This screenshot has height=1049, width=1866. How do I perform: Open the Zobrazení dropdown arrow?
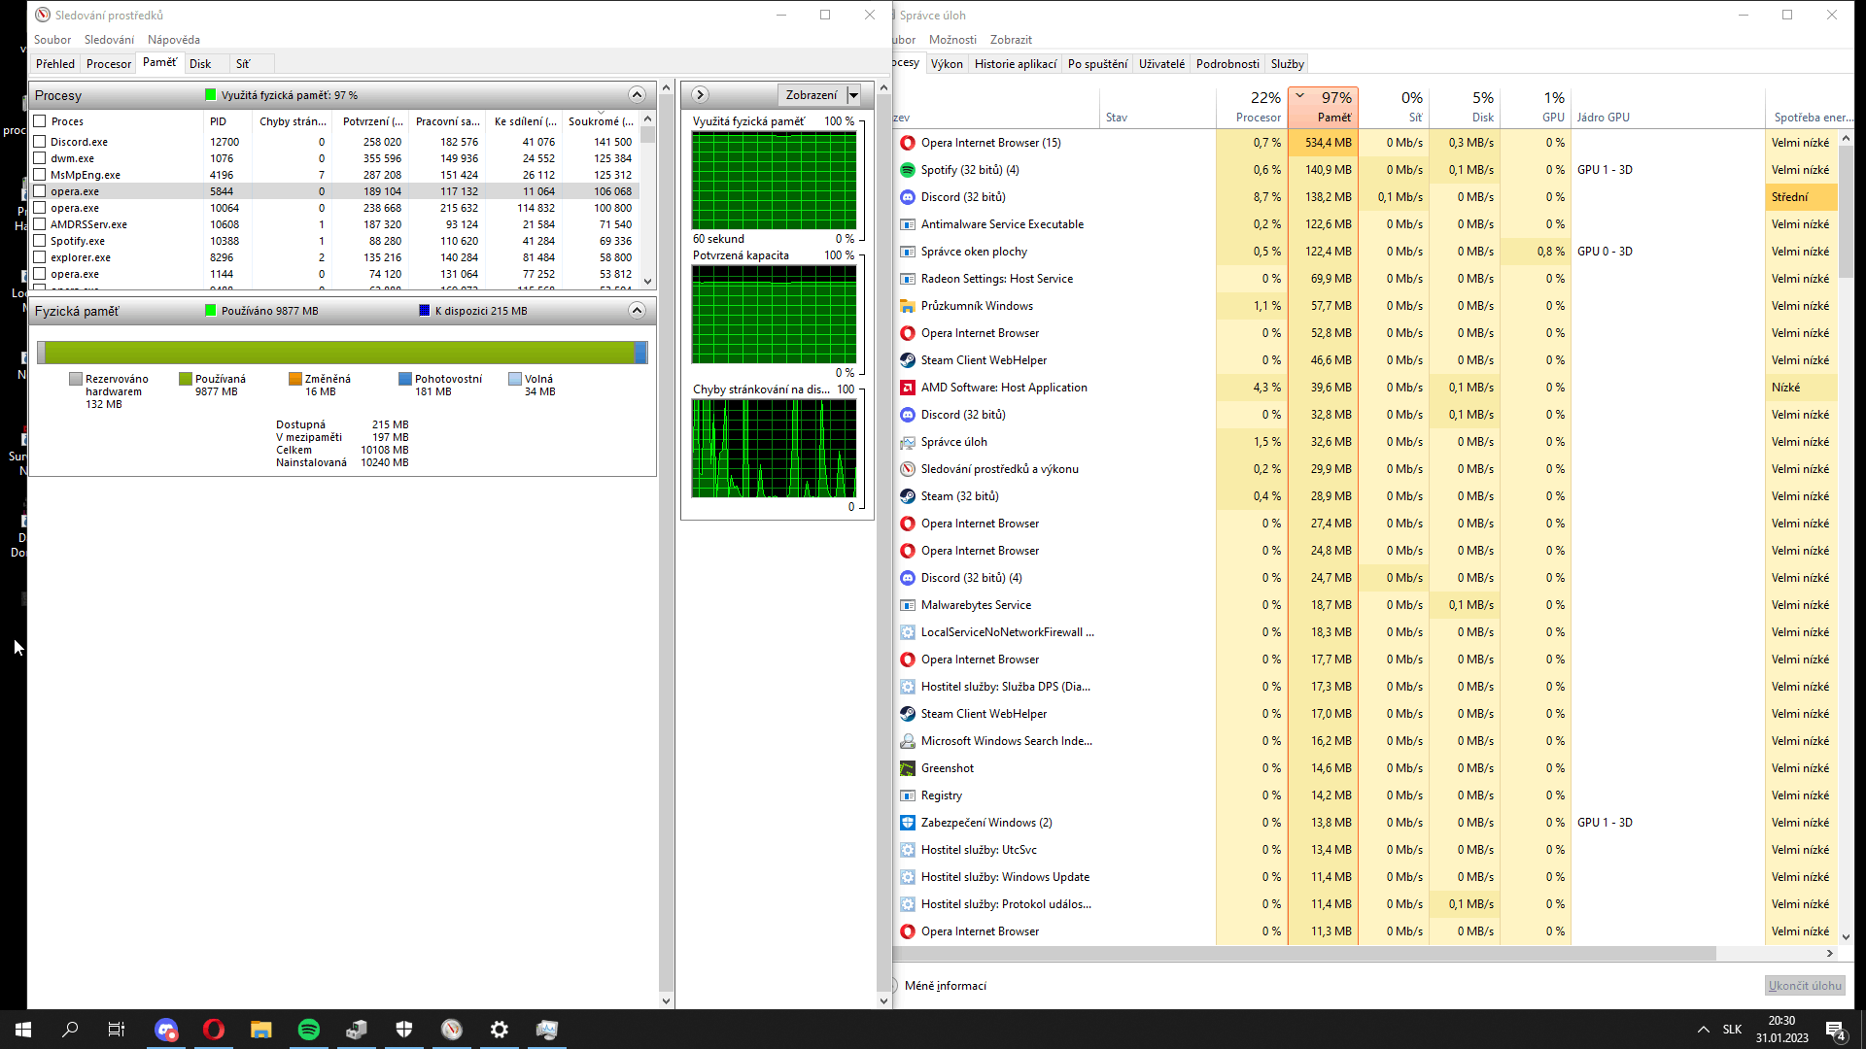pyautogui.click(x=853, y=95)
